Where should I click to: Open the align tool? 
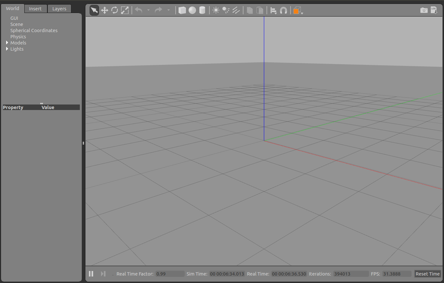point(274,11)
